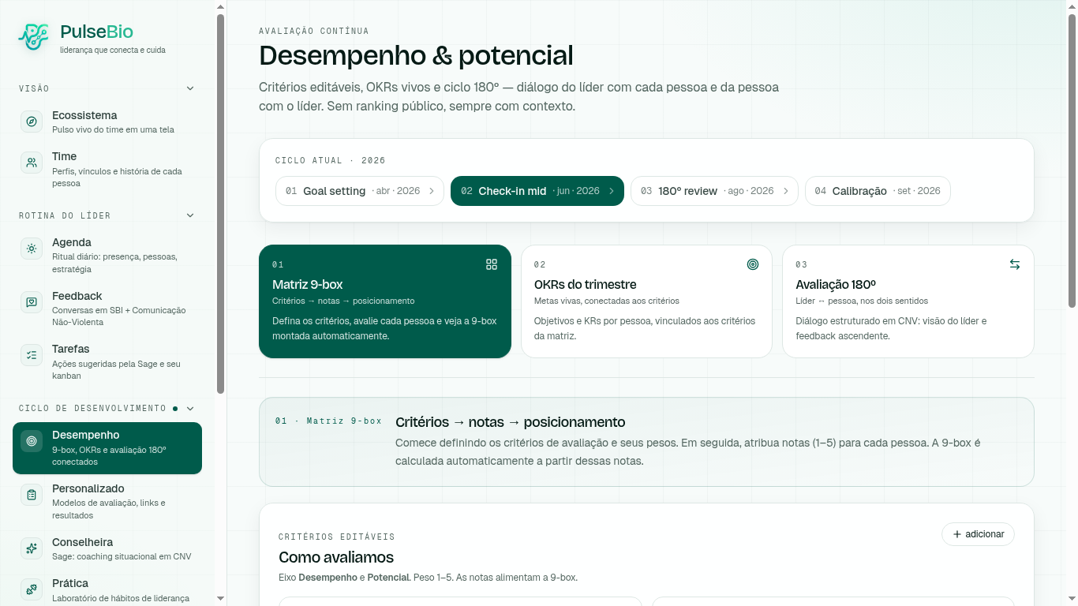
Task: Open the Matriz 9-box card
Action: coord(385,301)
